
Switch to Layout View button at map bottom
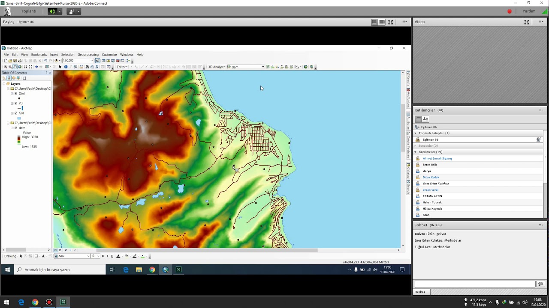coord(60,250)
